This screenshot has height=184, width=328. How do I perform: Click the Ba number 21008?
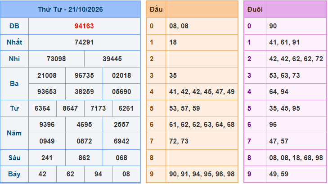coord(47,75)
